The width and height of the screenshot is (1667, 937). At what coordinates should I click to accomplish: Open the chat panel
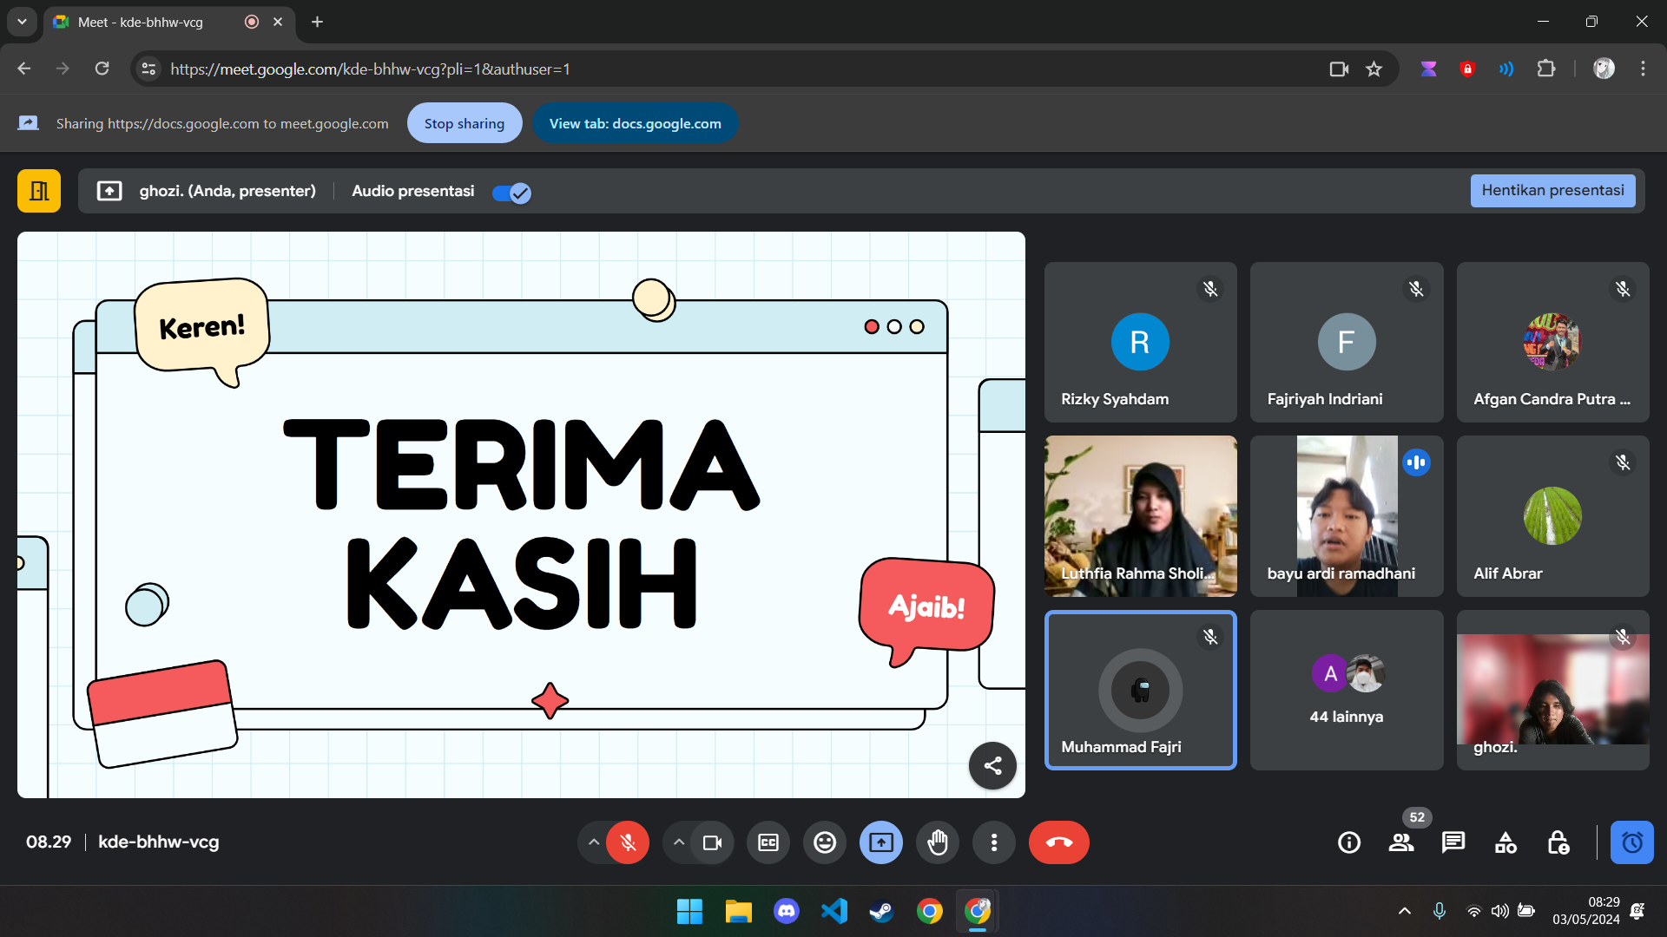pos(1453,842)
